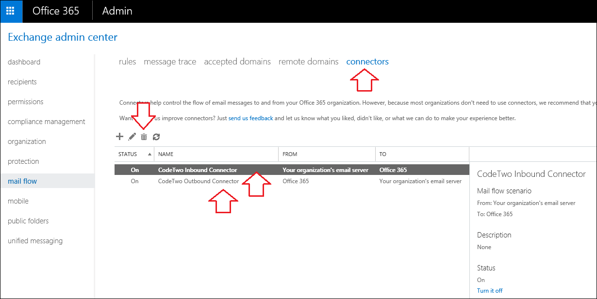Viewport: 597px width, 299px height.
Task: Go to accepted domains tab
Action: (237, 62)
